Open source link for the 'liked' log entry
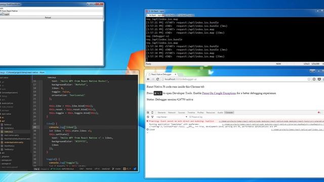This screenshot has width=324, height=182. coord(298,129)
